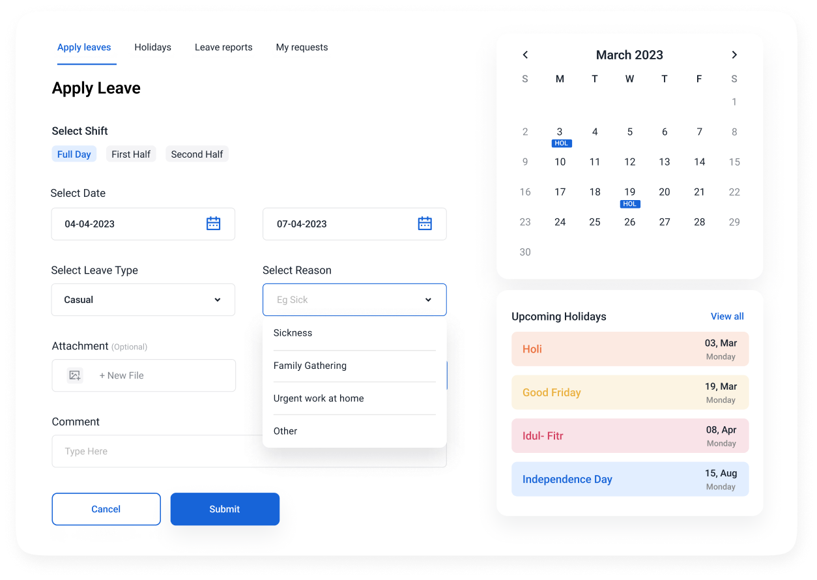Open the Holi holiday card
Image resolution: width=817 pixels, height=580 pixels.
(630, 349)
